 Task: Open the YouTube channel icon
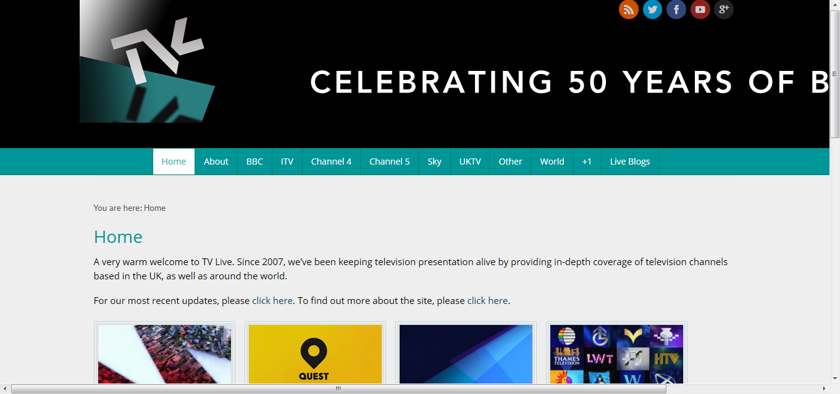700,9
